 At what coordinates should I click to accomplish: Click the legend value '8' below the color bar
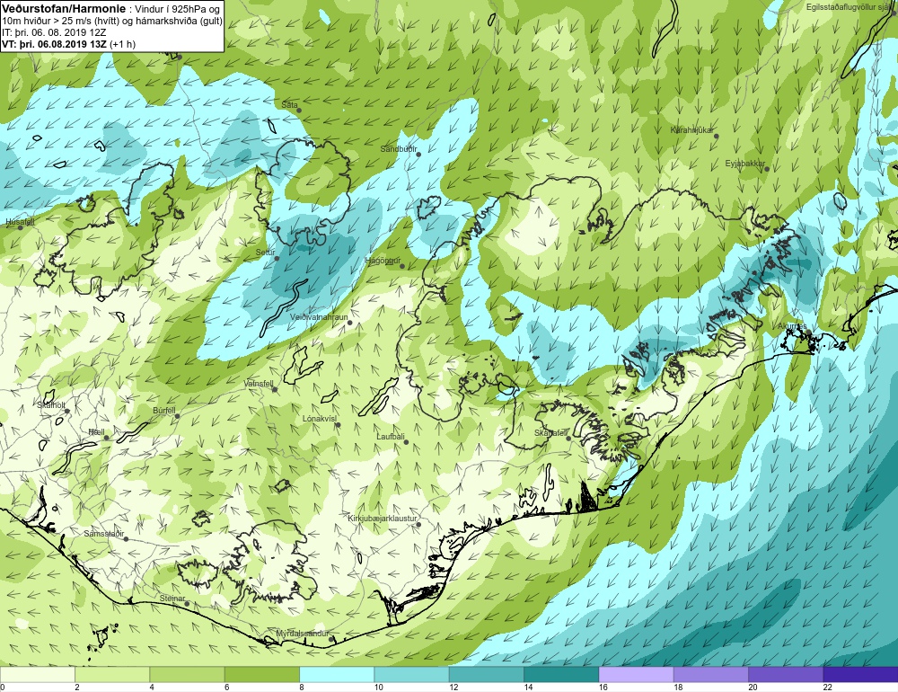click(303, 688)
